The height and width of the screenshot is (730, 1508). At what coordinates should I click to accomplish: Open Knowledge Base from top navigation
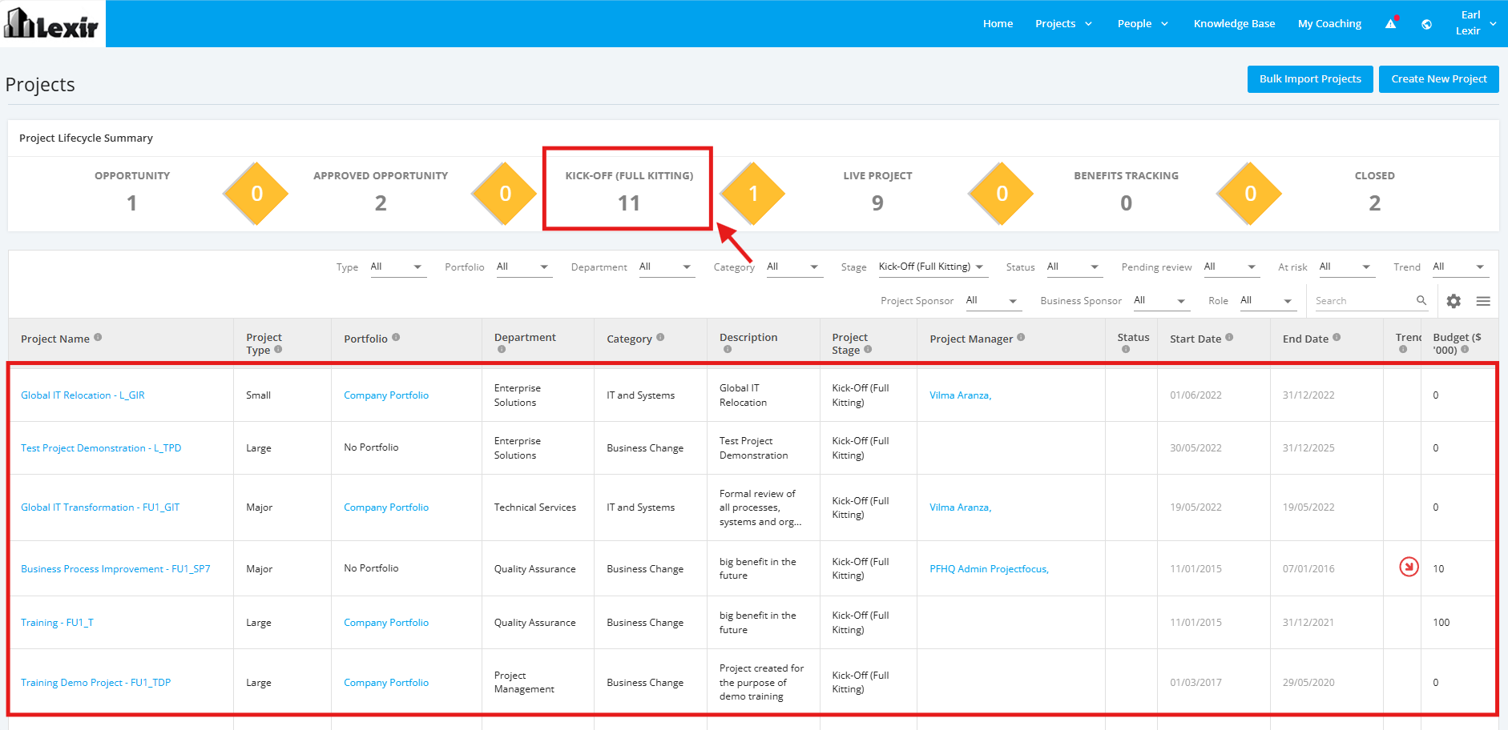pyautogui.click(x=1234, y=23)
